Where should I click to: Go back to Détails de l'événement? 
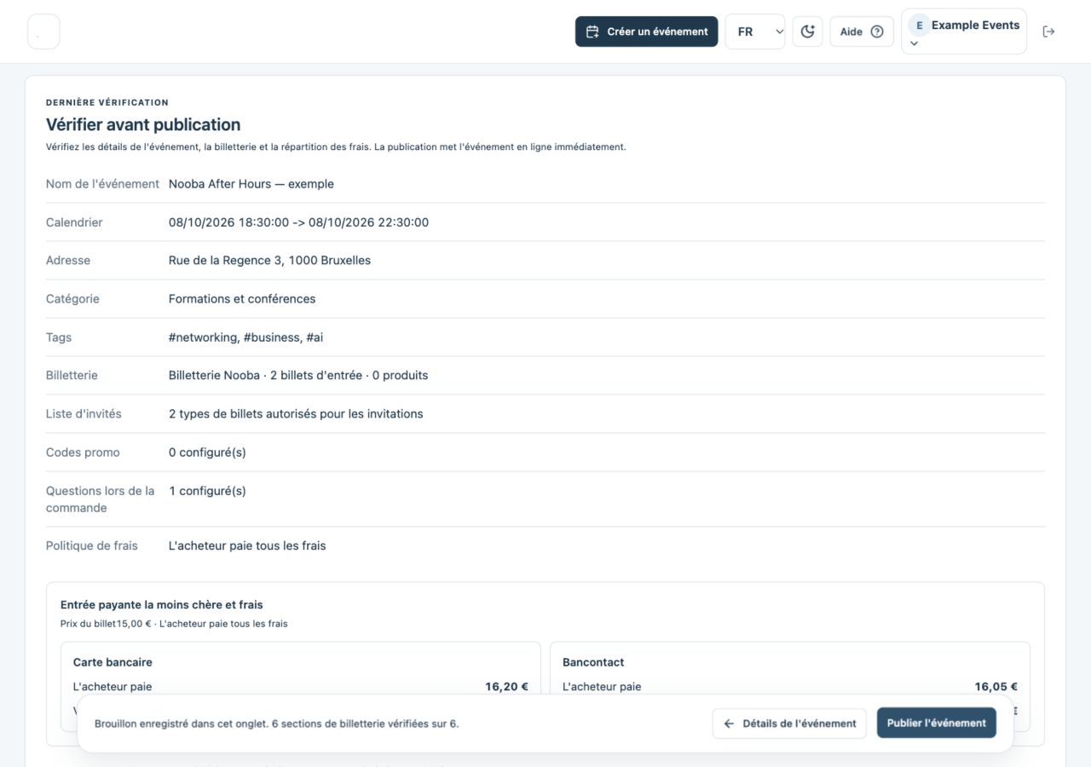[x=789, y=724]
